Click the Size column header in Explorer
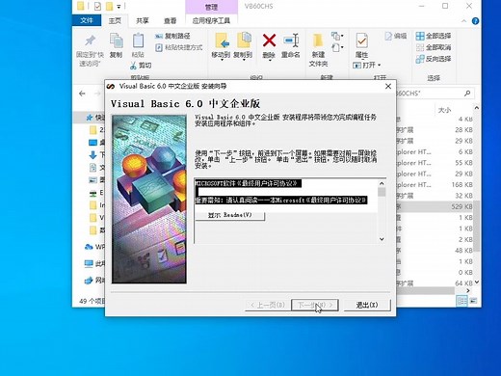The width and height of the screenshot is (501, 376). coord(445,110)
